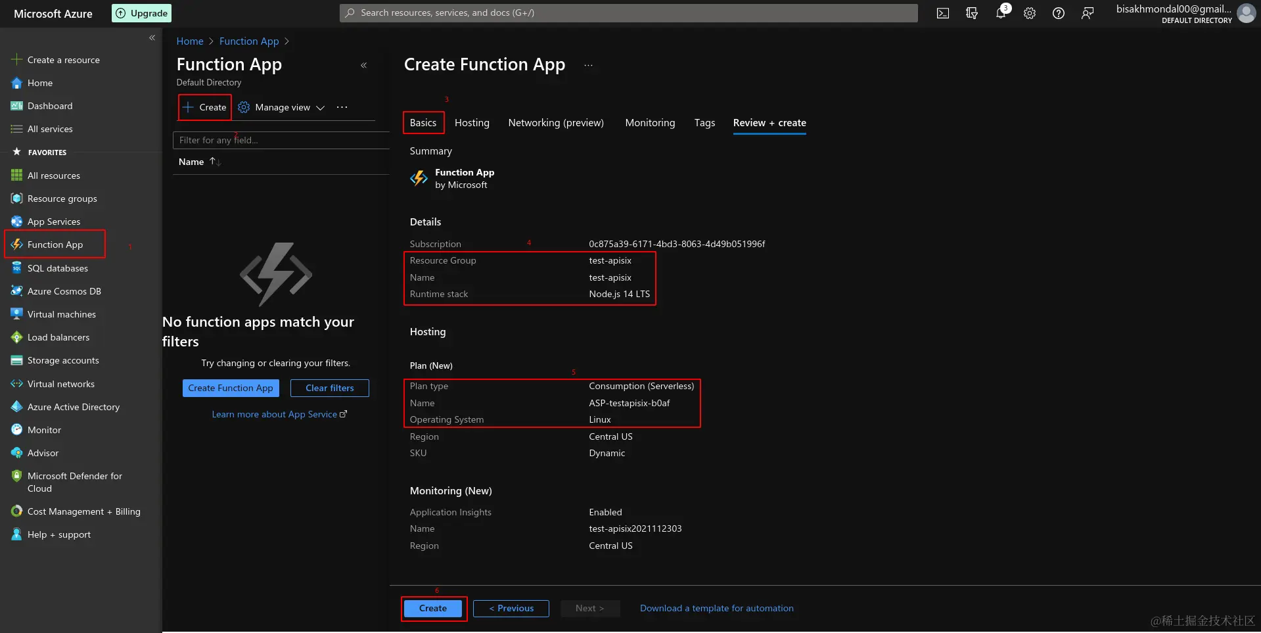The width and height of the screenshot is (1261, 633).
Task: Open the ellipsis next to Create Function App title
Action: [x=588, y=65]
